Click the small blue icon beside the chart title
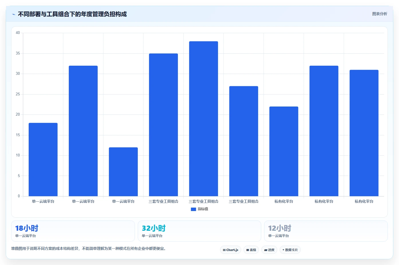 coord(13,14)
